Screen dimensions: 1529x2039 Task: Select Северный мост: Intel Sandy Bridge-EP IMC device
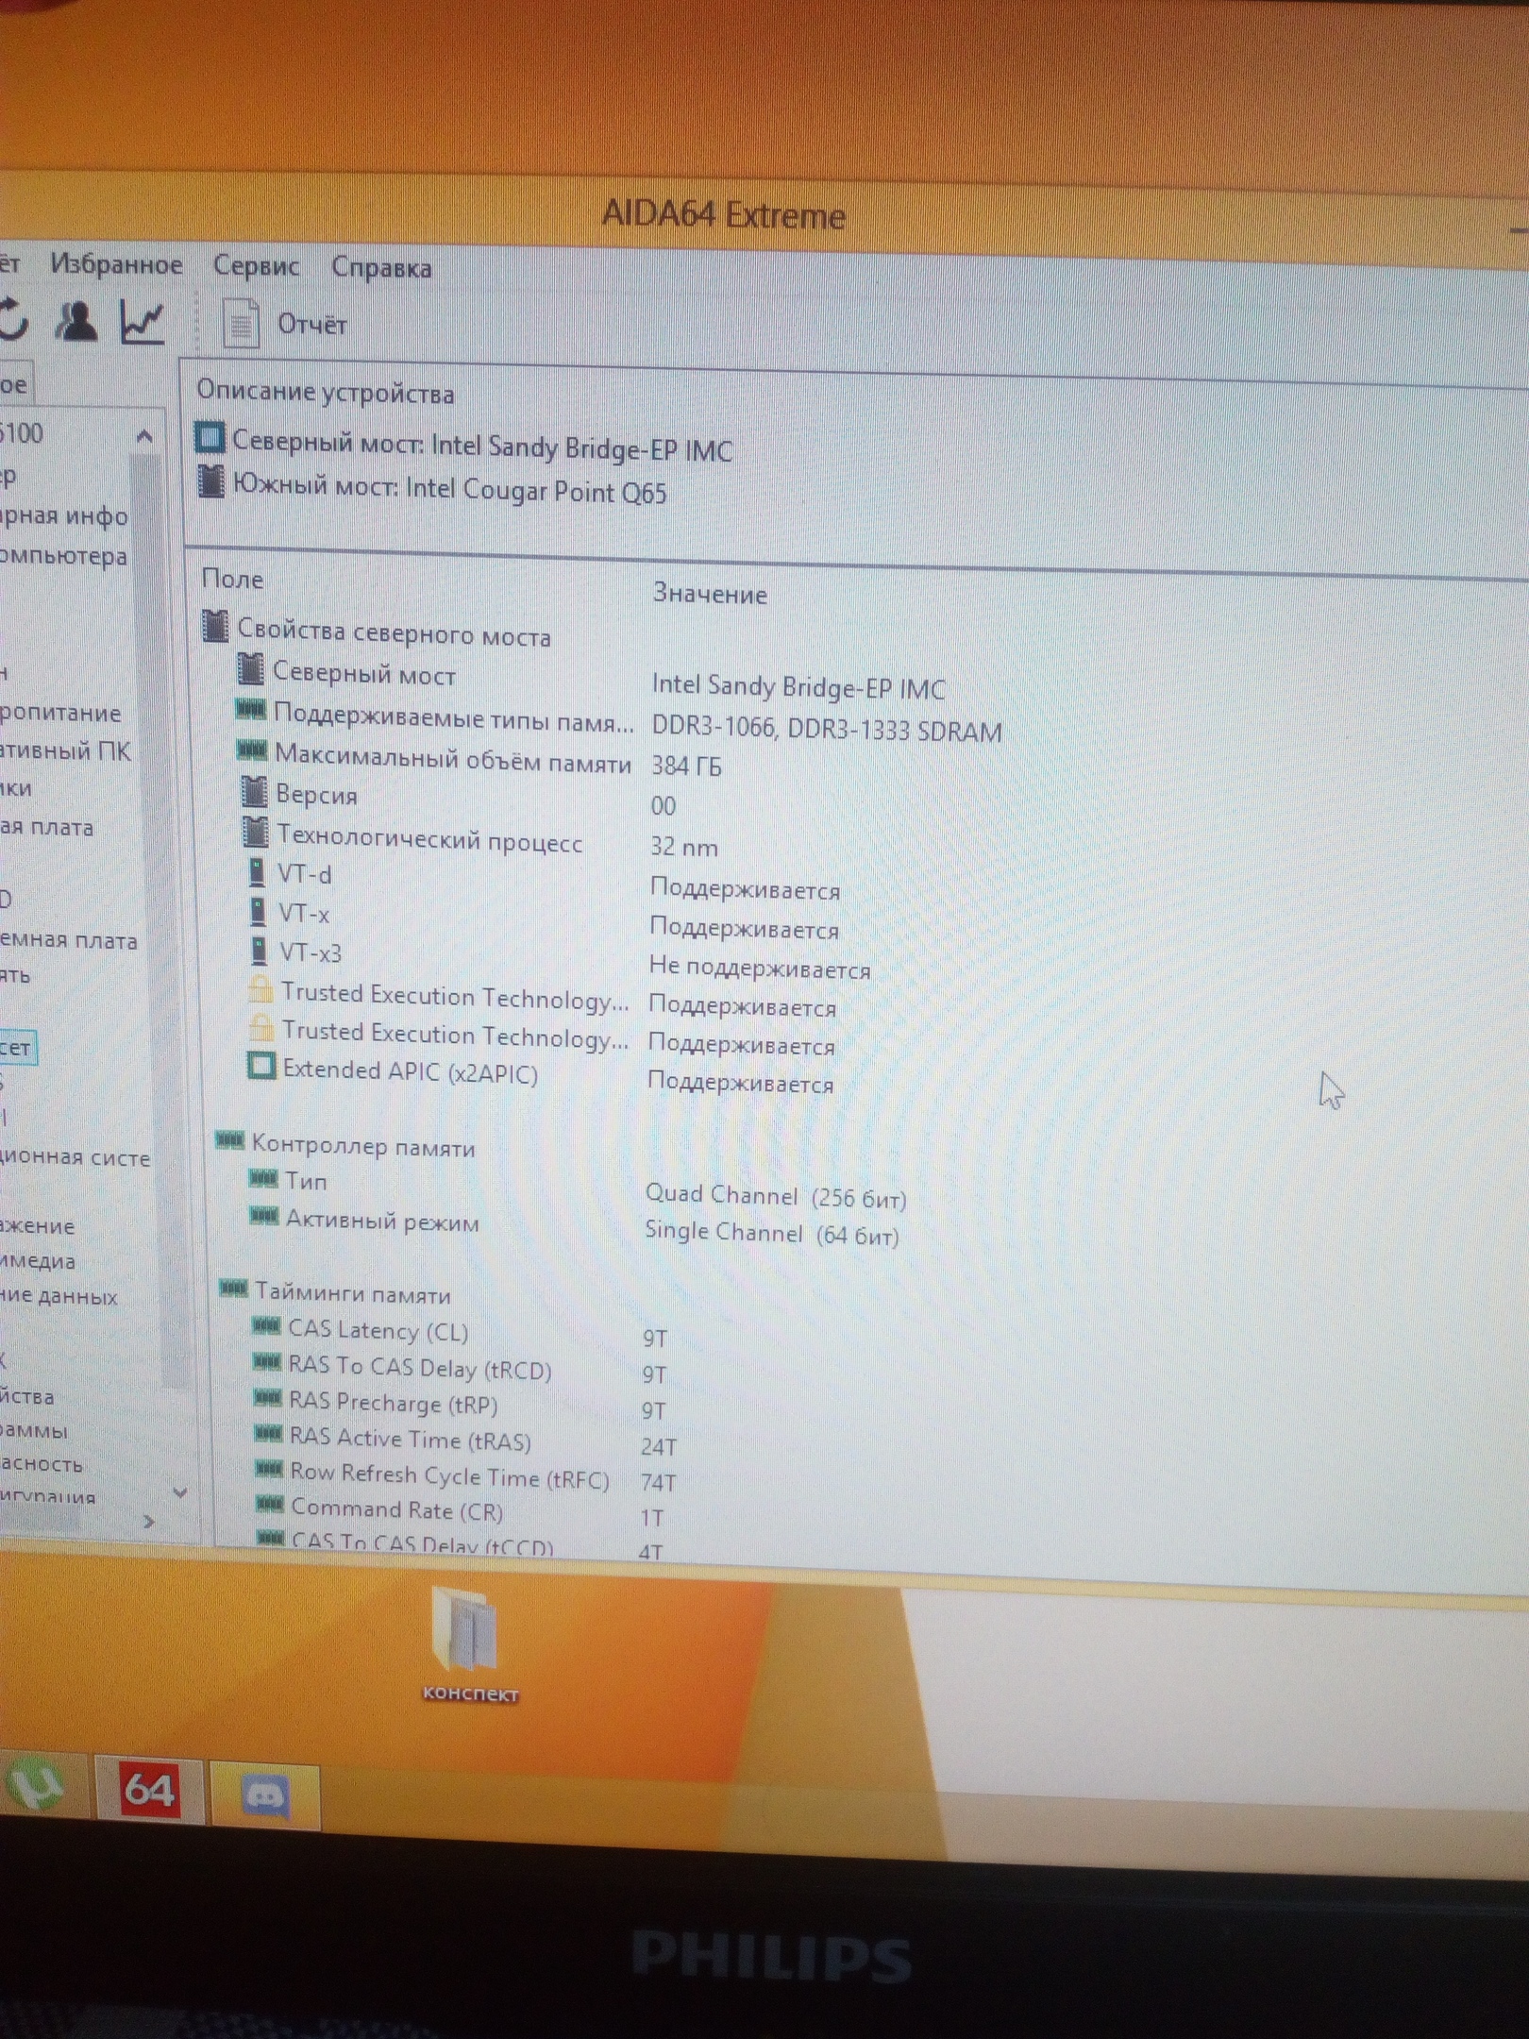pos(464,445)
